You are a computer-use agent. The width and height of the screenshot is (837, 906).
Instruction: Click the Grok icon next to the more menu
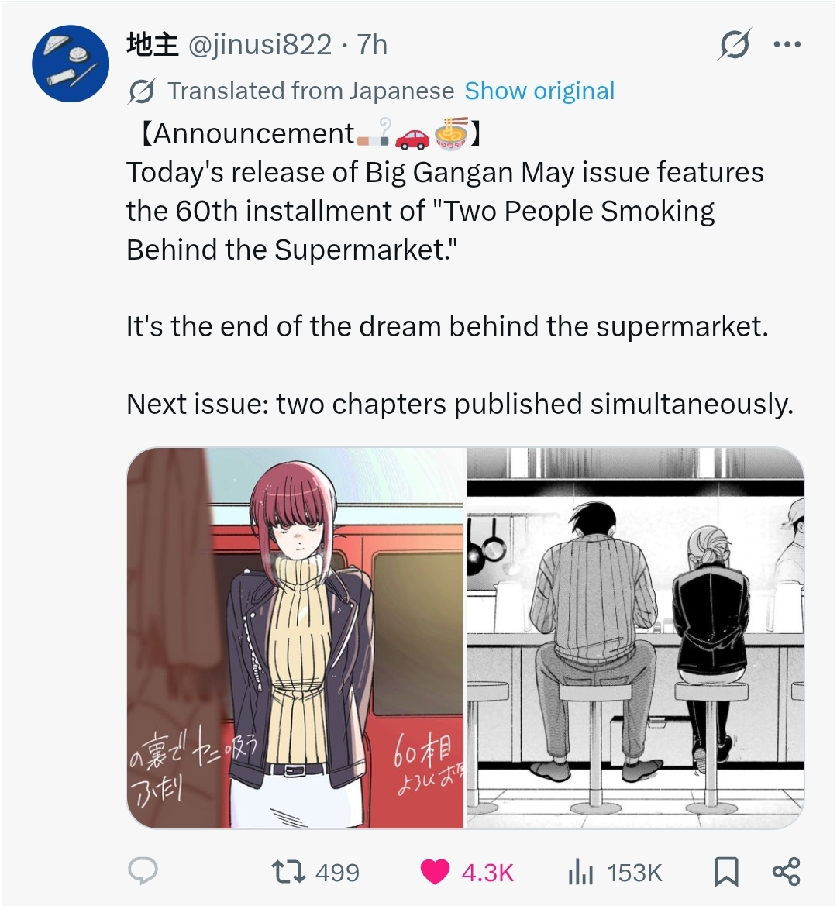[x=735, y=44]
